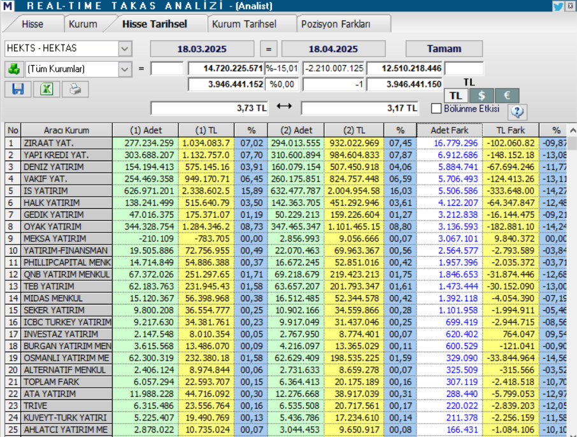
Task: Click the table scrollbar up arrow
Action: pyautogui.click(x=573, y=131)
